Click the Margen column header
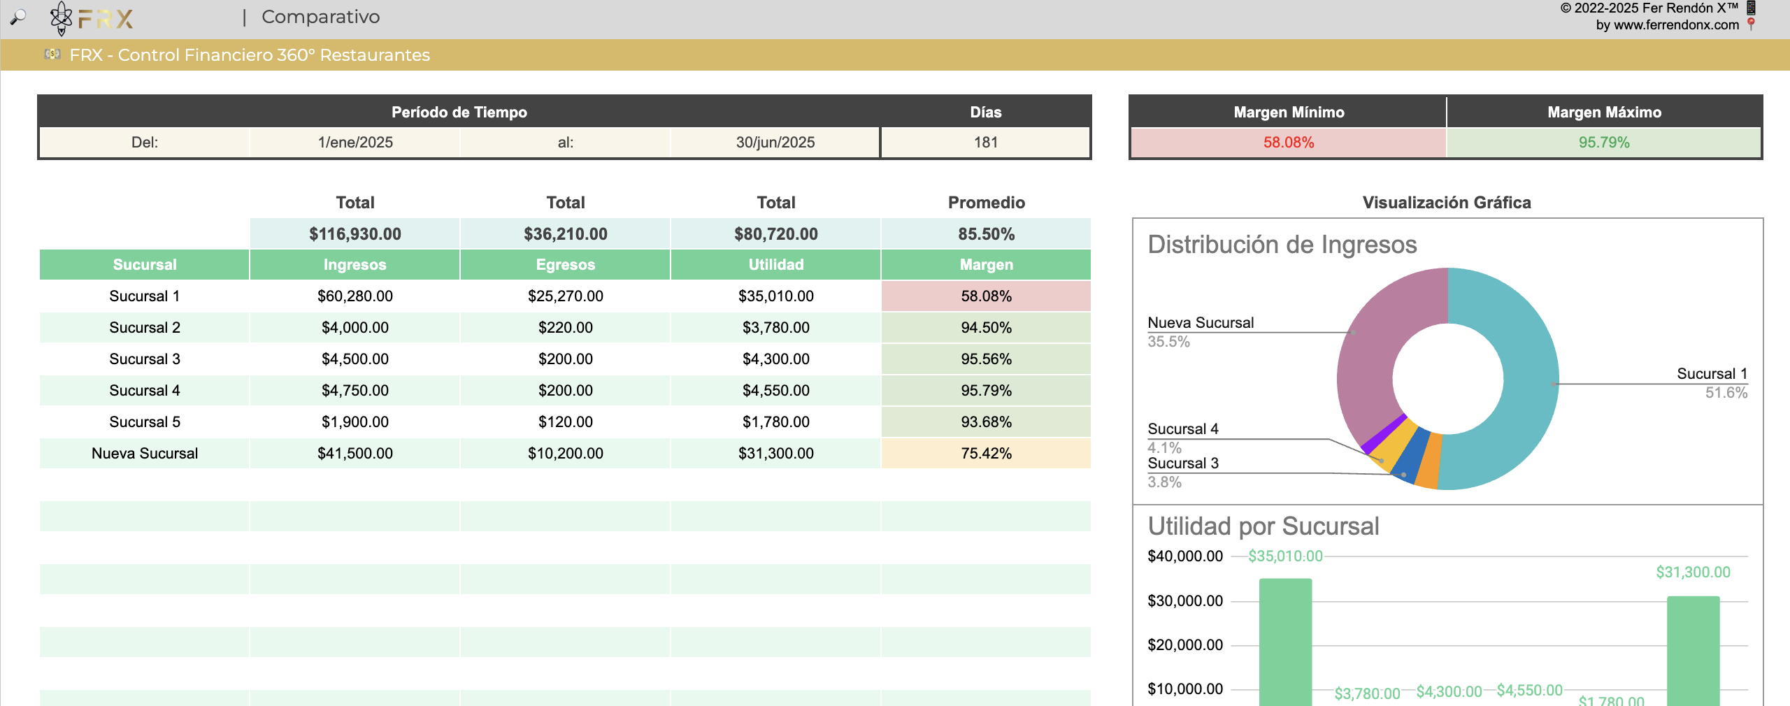This screenshot has height=706, width=1790. 986,265
